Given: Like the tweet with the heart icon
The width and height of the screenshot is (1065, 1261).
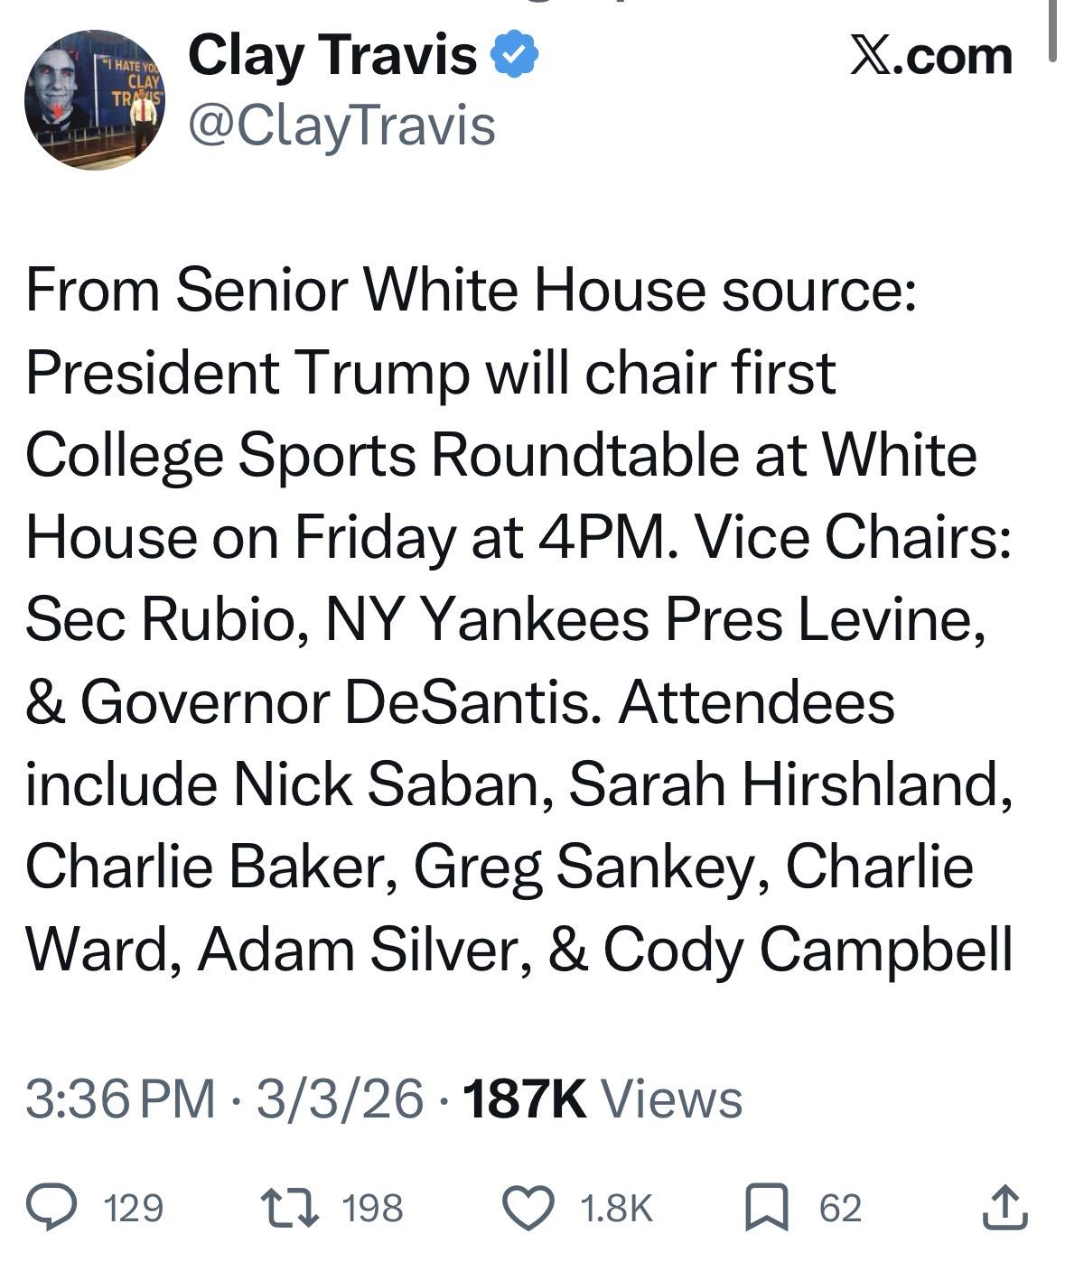Looking at the screenshot, I should pos(527,1208).
